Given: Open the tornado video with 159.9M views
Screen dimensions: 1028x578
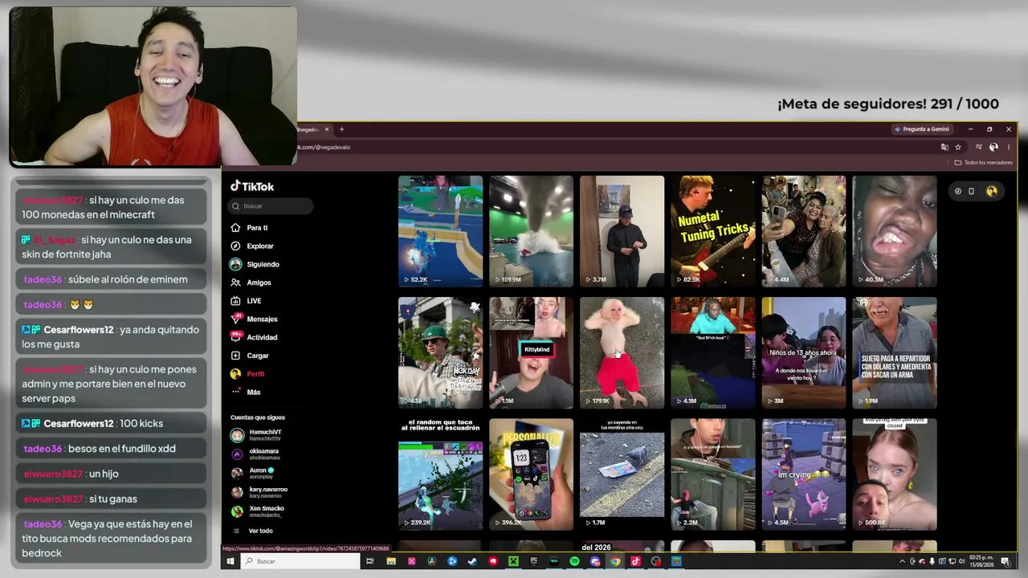Looking at the screenshot, I should click(532, 231).
